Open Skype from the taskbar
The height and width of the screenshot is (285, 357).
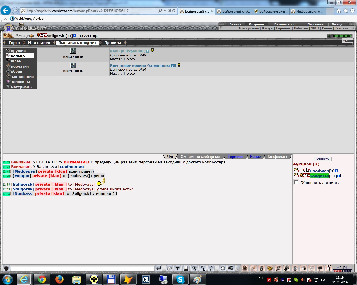(x=180, y=279)
